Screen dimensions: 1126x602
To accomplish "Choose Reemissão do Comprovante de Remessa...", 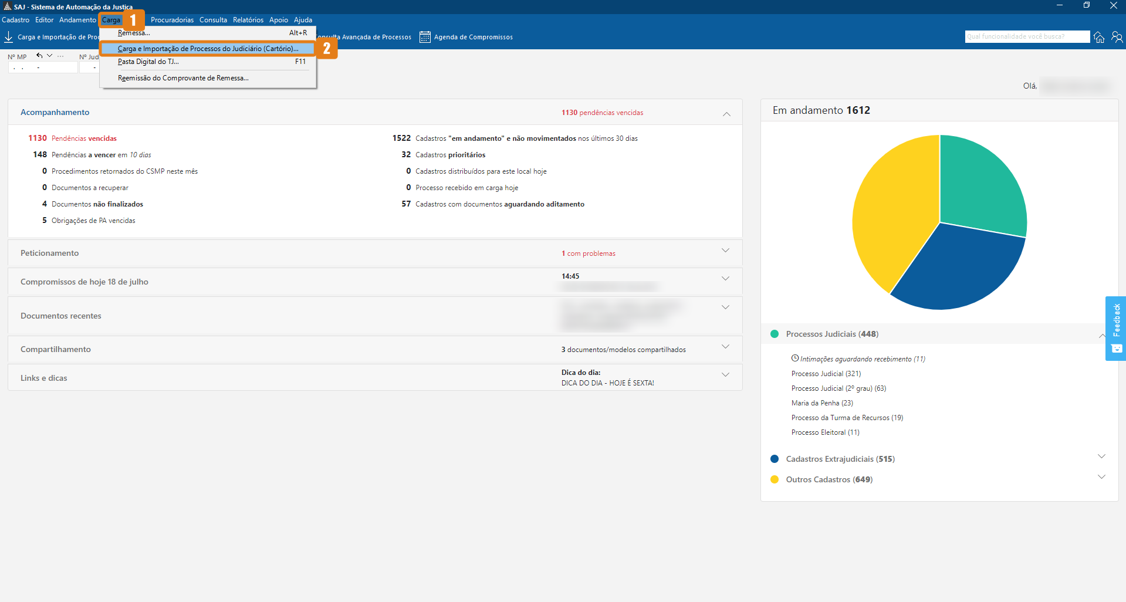I will click(x=208, y=78).
